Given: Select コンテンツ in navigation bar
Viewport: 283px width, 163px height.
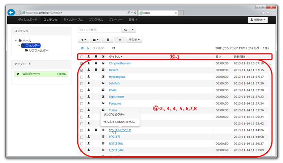Looking at the screenshot, I should tap(50, 20).
